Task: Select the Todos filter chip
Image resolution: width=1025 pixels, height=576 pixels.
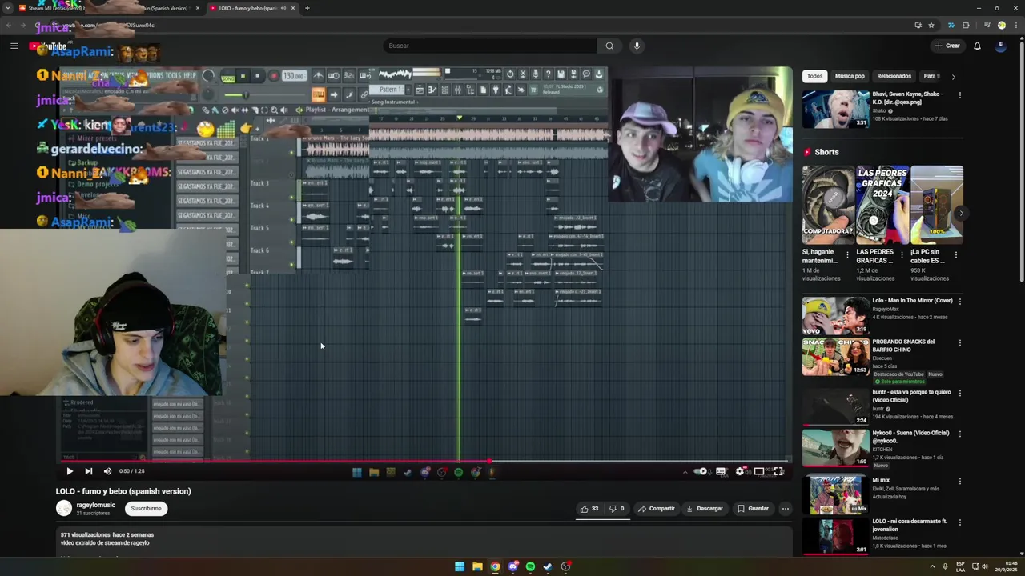Action: tap(814, 76)
